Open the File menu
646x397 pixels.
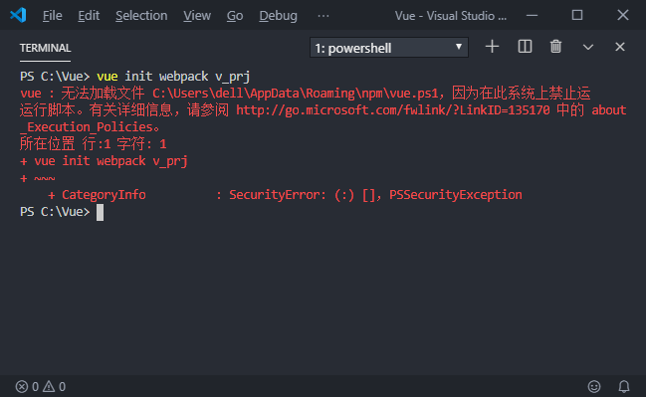[x=53, y=16]
